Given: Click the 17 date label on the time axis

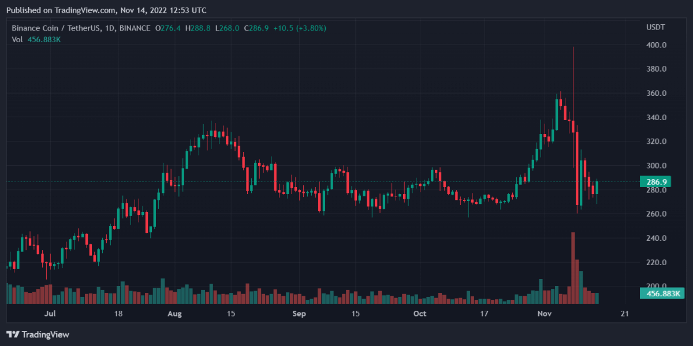Looking at the screenshot, I should coord(484,314).
